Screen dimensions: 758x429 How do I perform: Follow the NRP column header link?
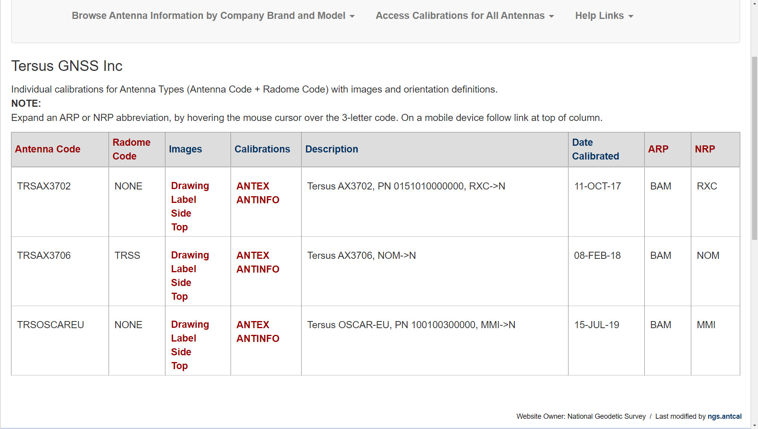click(x=705, y=149)
